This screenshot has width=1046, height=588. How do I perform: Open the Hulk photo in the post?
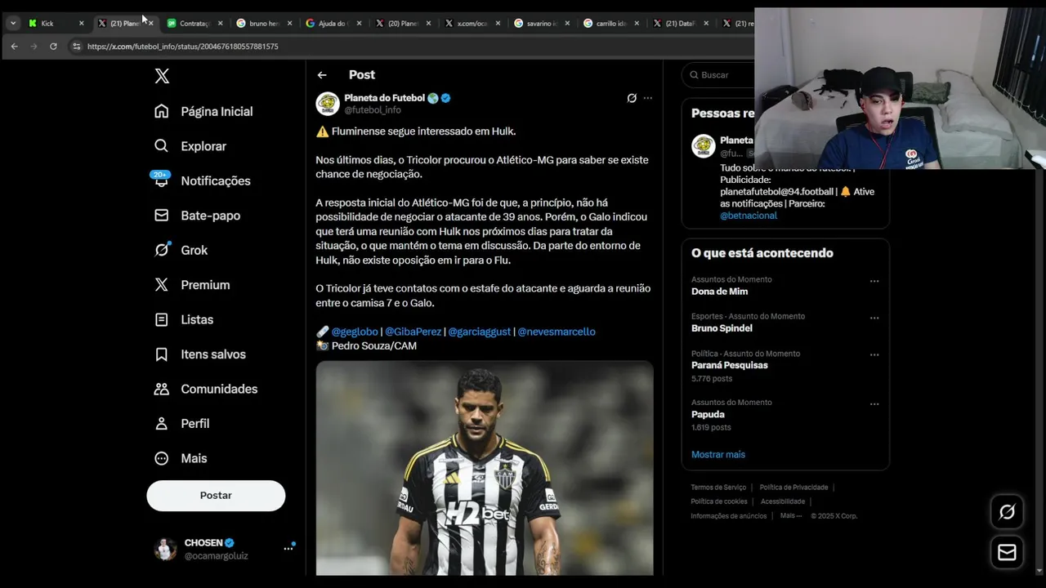485,468
